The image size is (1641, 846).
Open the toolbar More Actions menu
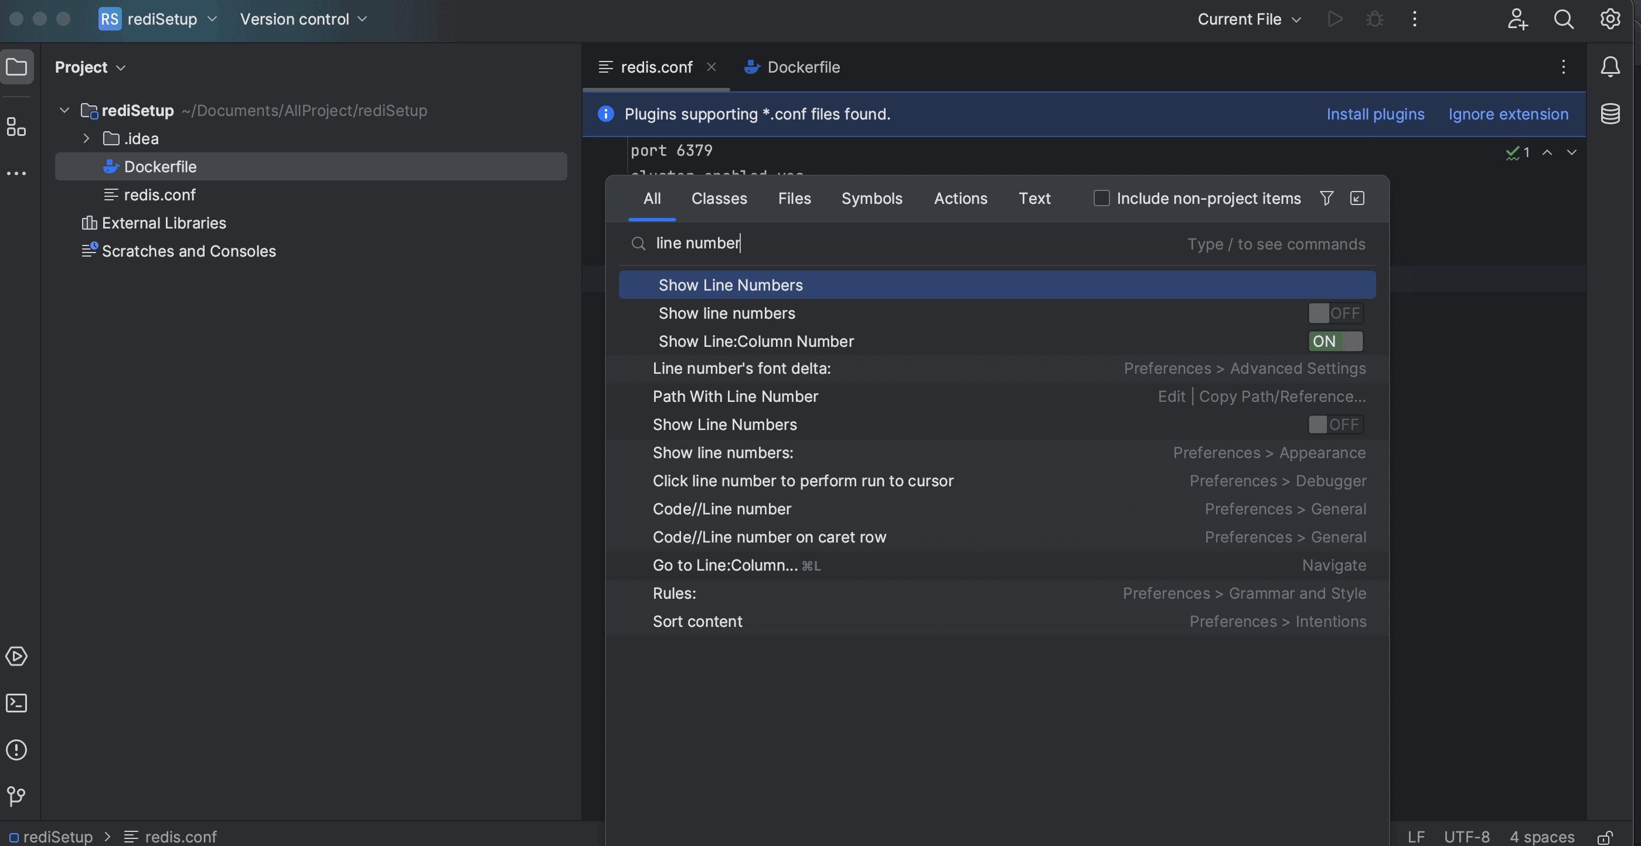pos(1414,19)
